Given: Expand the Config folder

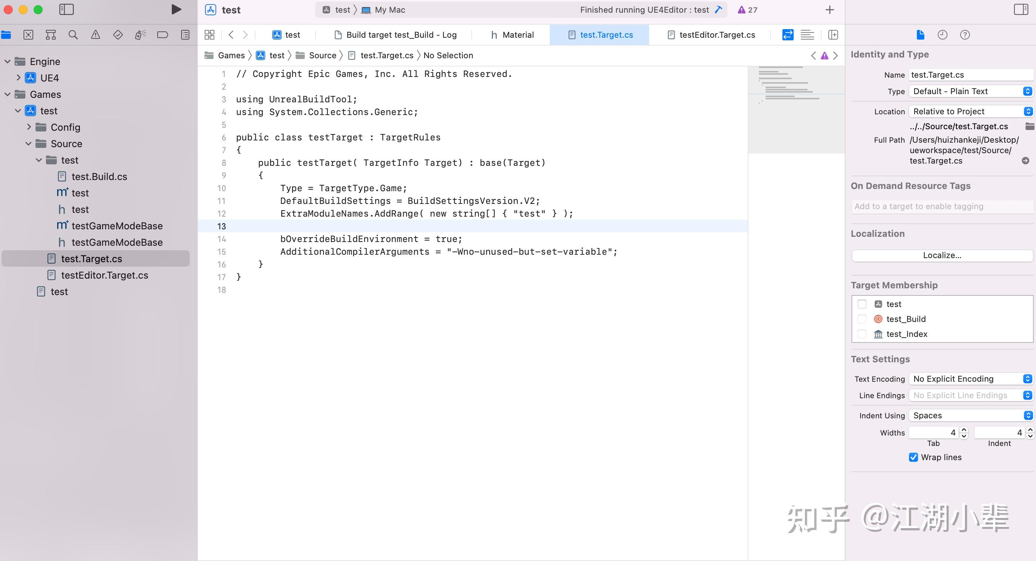Looking at the screenshot, I should click(x=28, y=127).
